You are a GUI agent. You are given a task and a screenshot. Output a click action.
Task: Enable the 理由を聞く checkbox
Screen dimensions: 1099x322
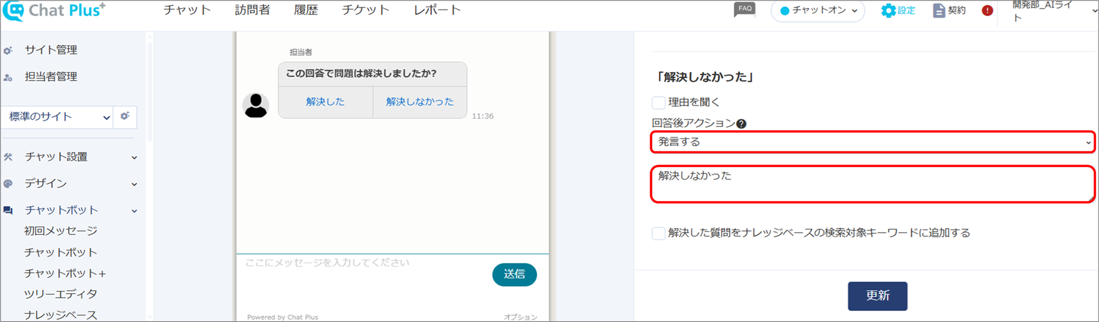(x=659, y=102)
